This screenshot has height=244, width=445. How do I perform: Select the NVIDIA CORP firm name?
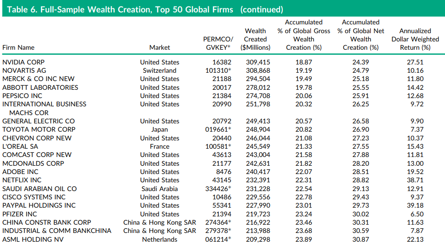(23, 62)
